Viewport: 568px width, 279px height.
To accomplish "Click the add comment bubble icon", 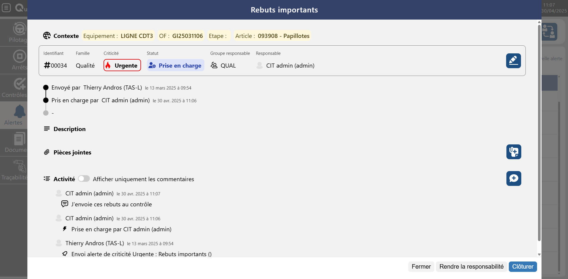I will pyautogui.click(x=514, y=178).
